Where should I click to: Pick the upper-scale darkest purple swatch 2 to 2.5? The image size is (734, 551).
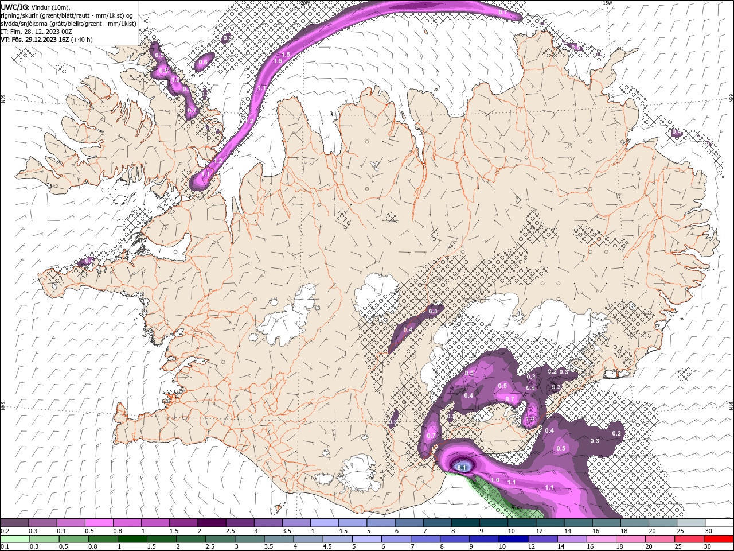click(212, 523)
